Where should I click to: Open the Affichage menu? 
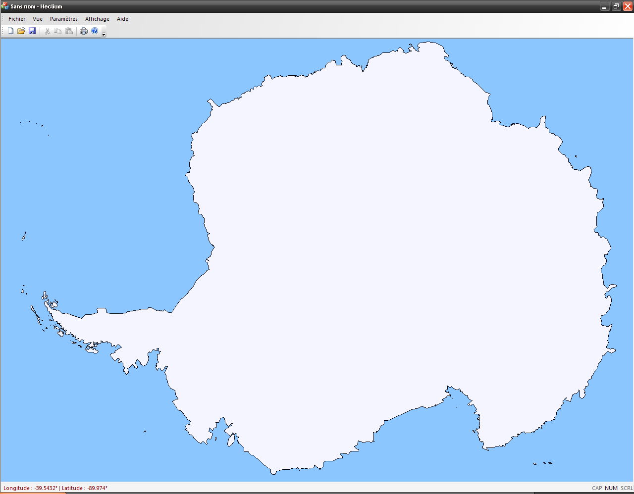tap(97, 19)
